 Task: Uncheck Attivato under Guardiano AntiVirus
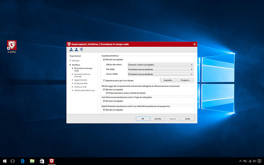104,60
